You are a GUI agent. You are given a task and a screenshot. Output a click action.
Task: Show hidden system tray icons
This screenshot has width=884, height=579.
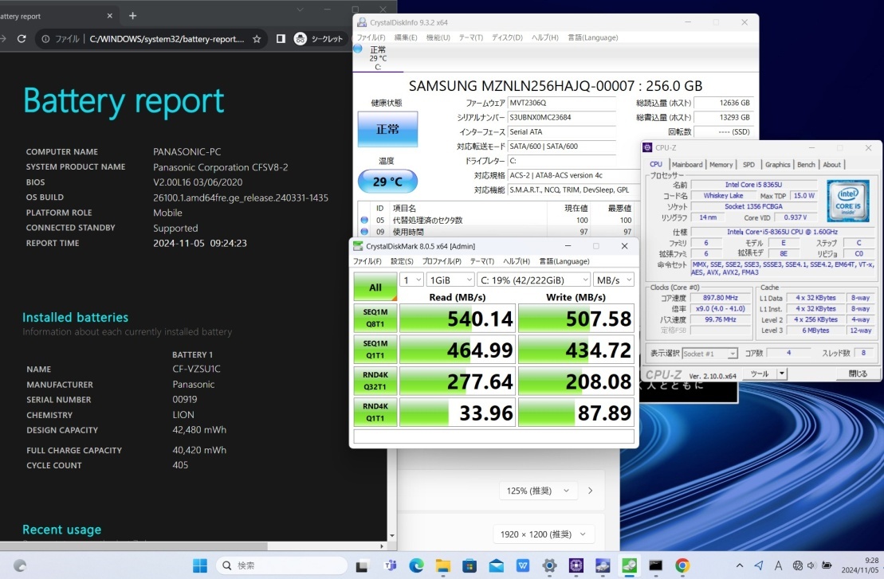click(x=740, y=565)
